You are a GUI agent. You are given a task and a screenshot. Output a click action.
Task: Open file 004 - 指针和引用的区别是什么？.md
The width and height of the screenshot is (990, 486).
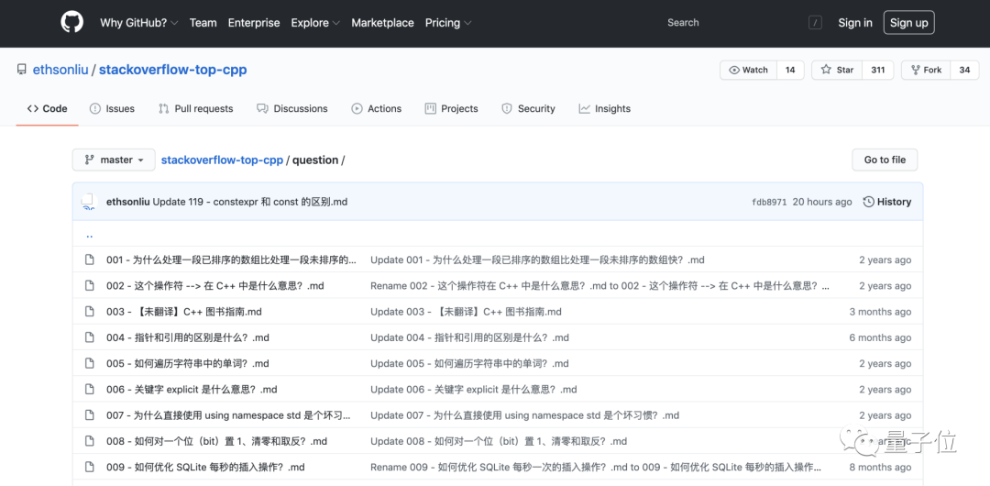[188, 337]
